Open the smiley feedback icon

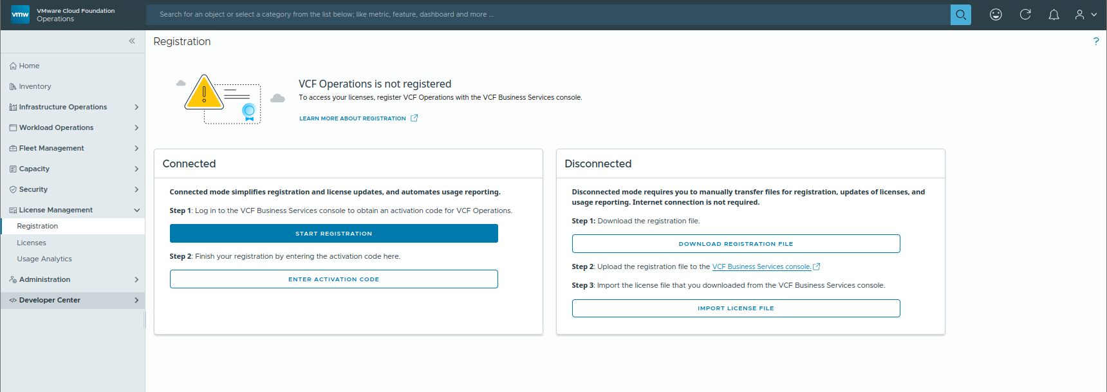pos(996,14)
